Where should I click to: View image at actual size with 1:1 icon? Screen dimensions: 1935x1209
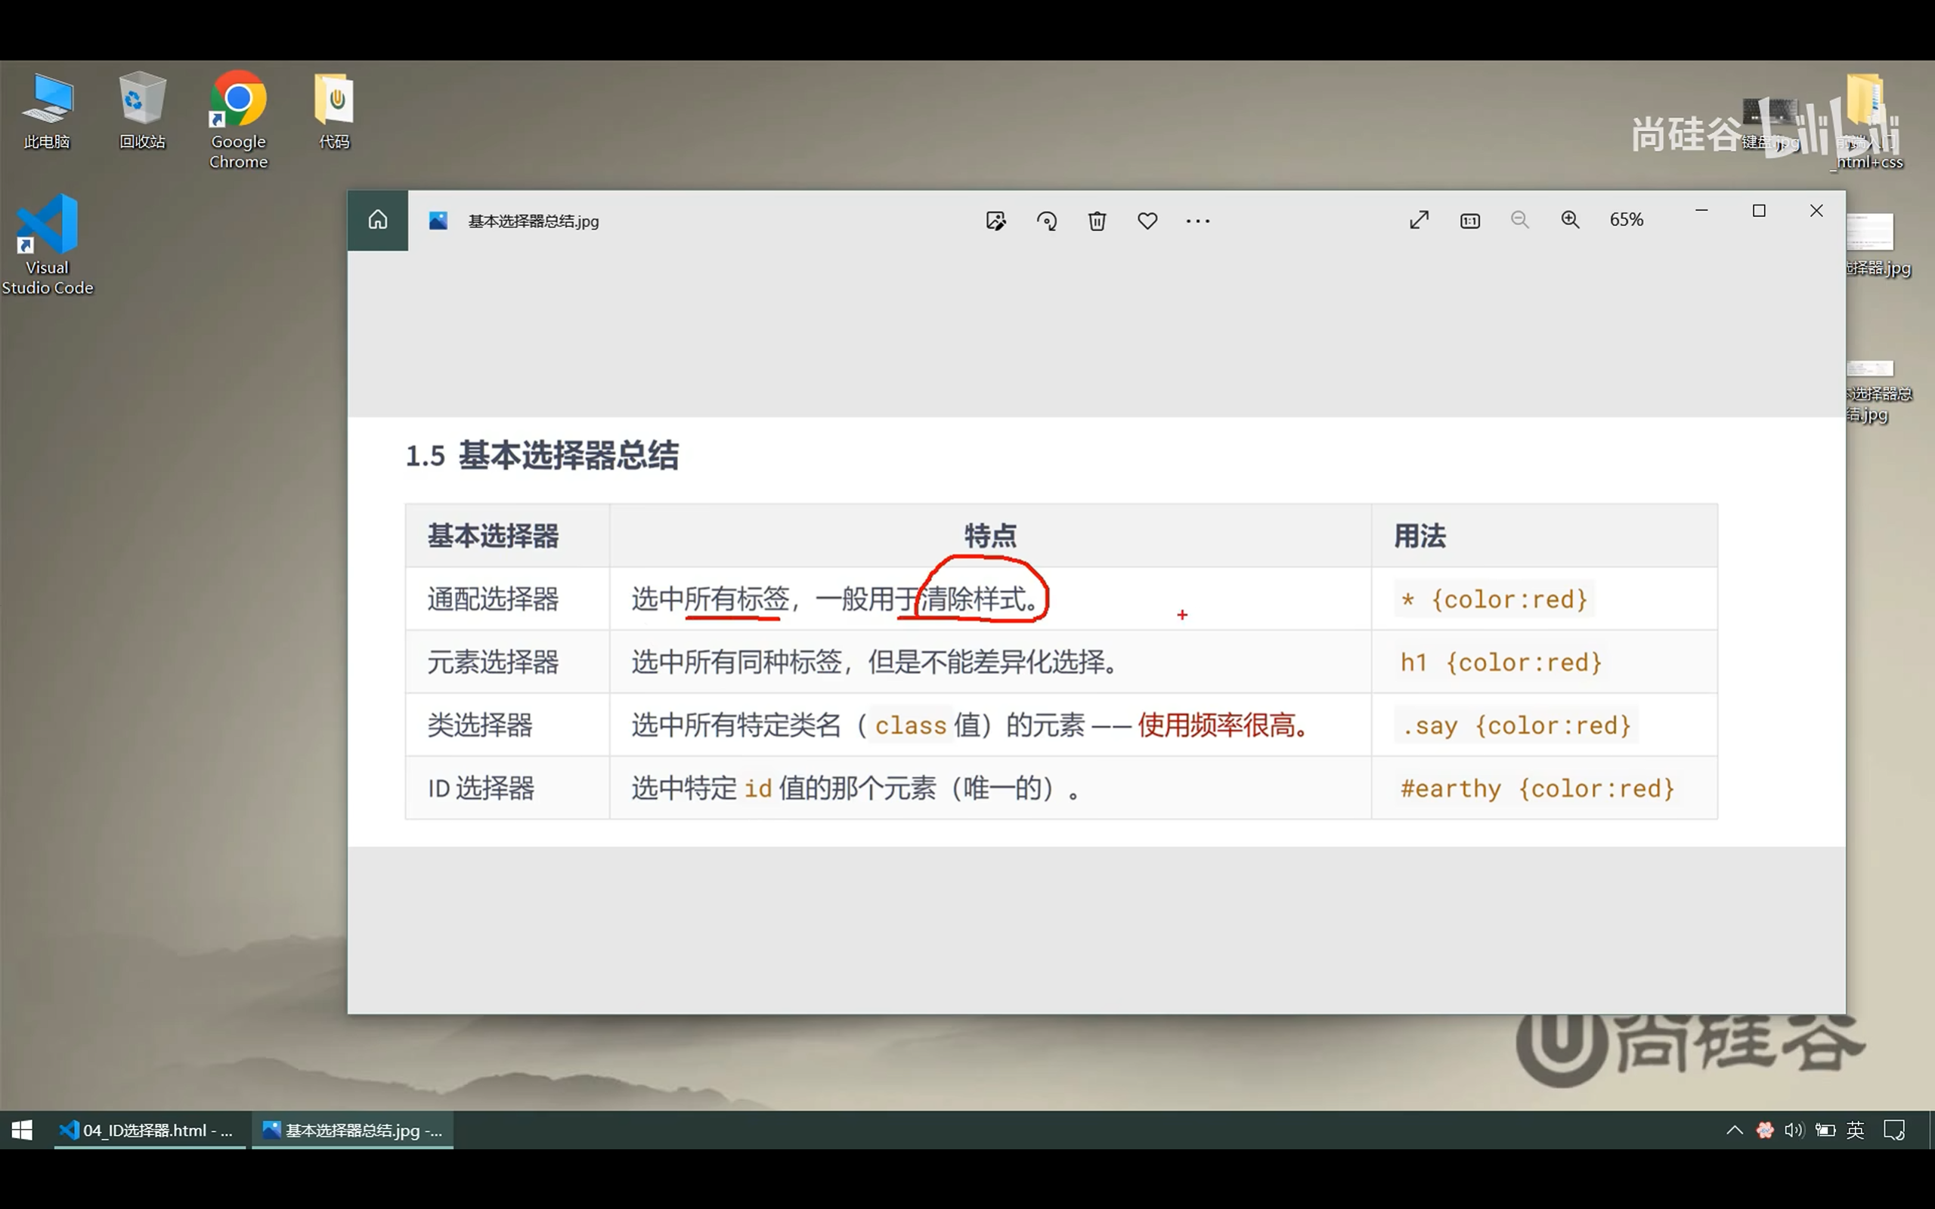1469,219
